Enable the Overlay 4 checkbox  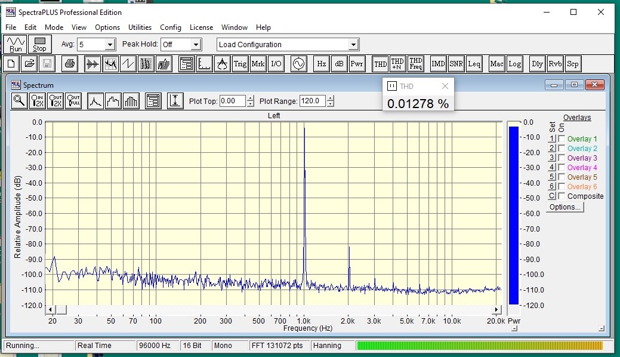562,167
